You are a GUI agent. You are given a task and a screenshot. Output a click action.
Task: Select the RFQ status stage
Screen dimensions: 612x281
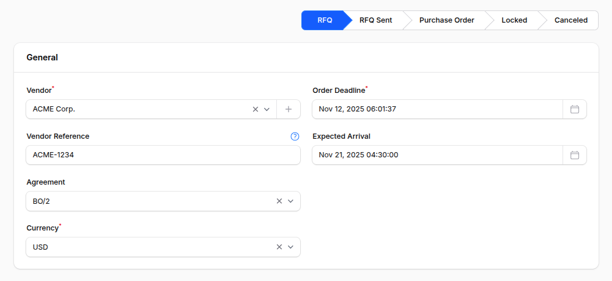[x=324, y=20]
